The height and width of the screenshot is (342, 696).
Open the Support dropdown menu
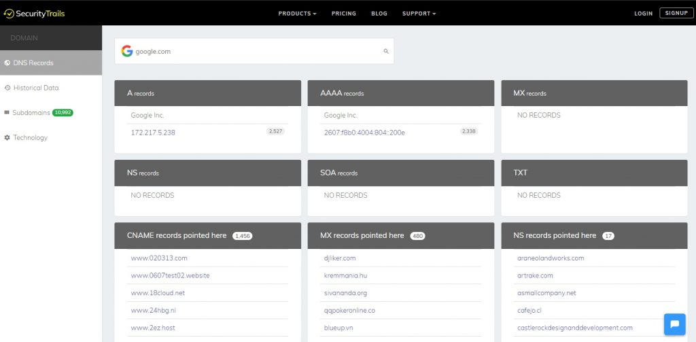419,14
